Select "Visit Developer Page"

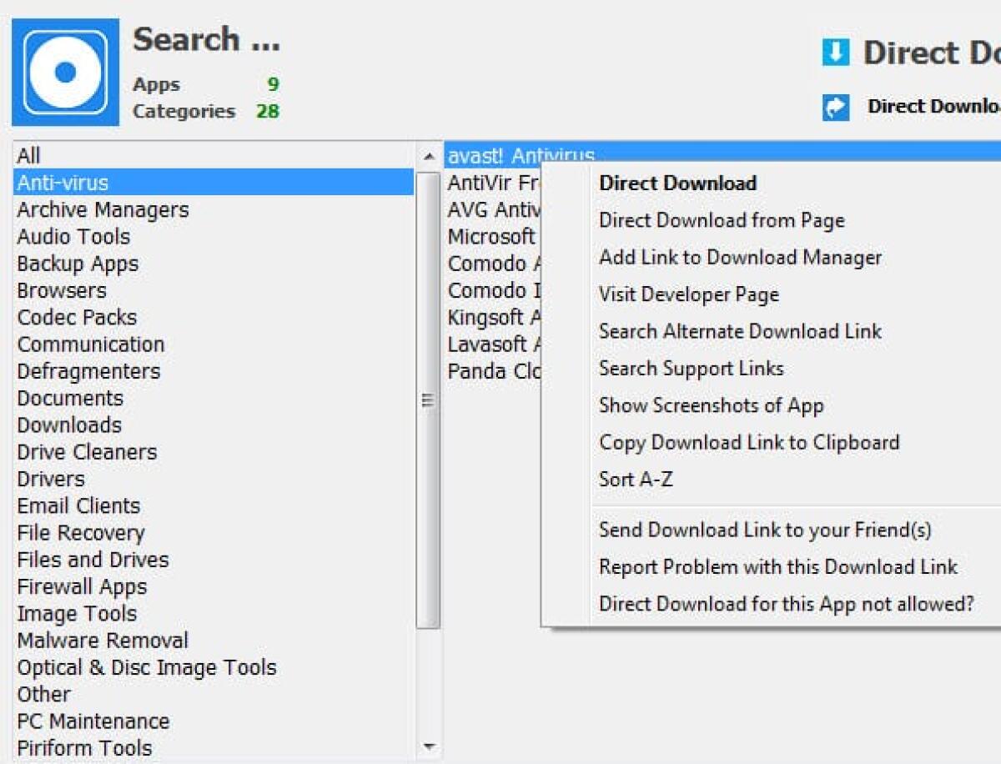point(687,294)
